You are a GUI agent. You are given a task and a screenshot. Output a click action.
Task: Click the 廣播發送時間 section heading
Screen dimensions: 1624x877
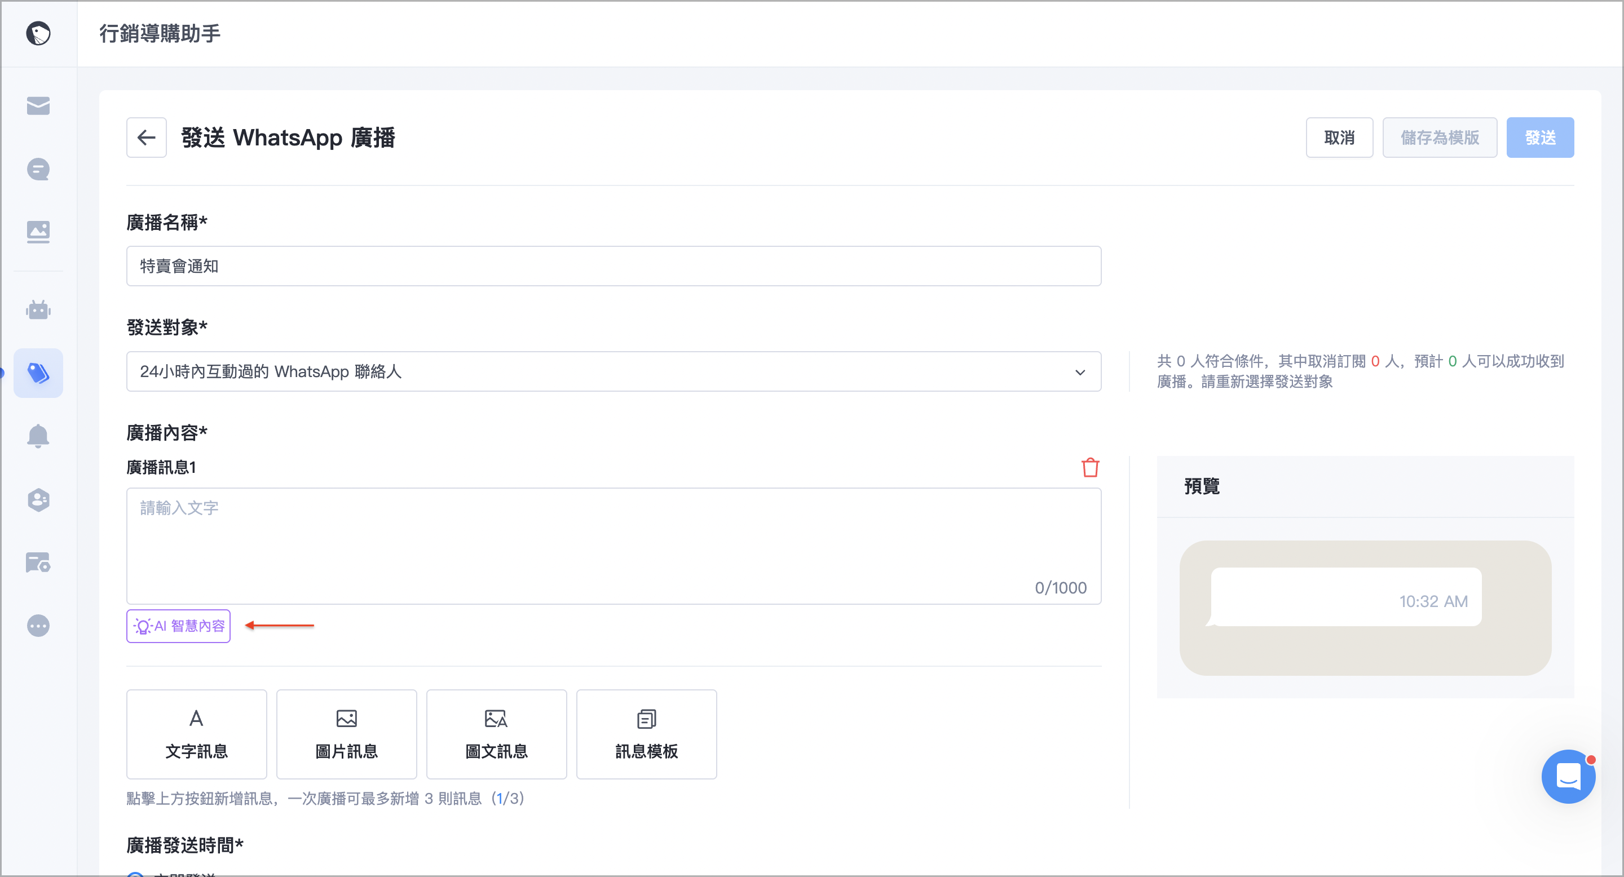(x=185, y=845)
